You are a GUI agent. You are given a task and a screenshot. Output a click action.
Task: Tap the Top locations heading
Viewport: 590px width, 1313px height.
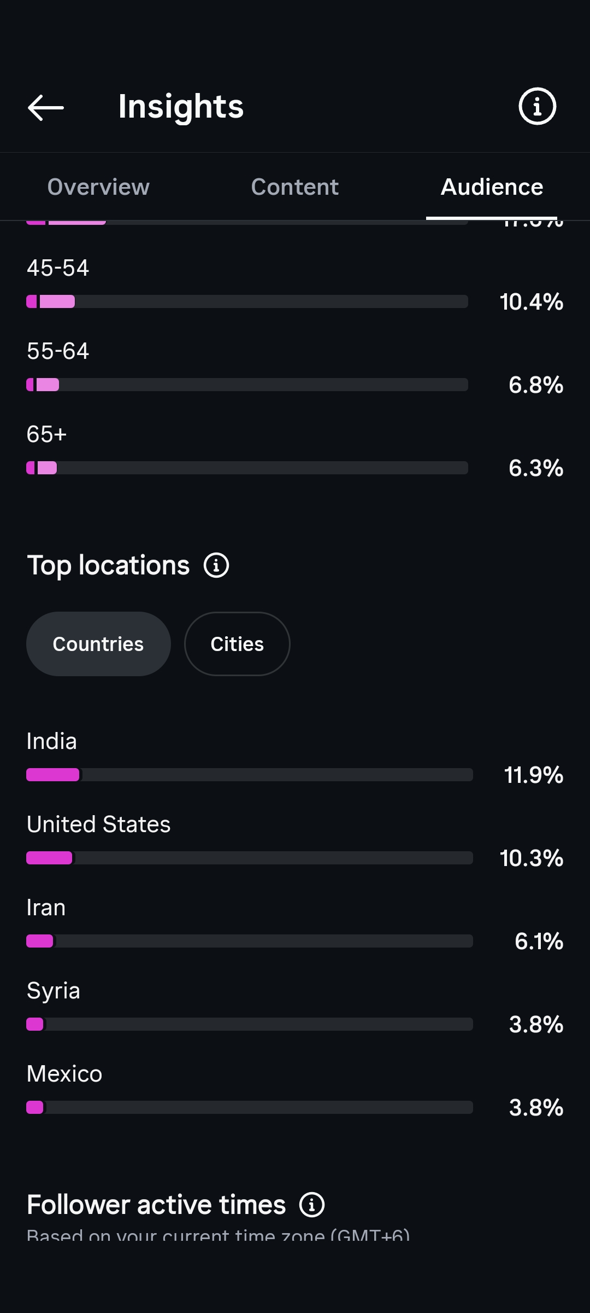[x=108, y=565]
